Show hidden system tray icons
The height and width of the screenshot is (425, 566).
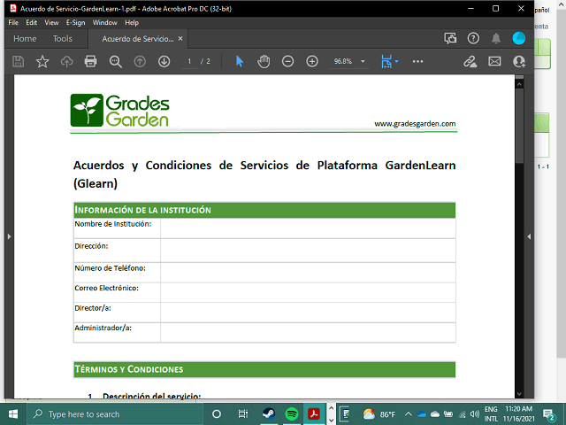click(x=409, y=414)
